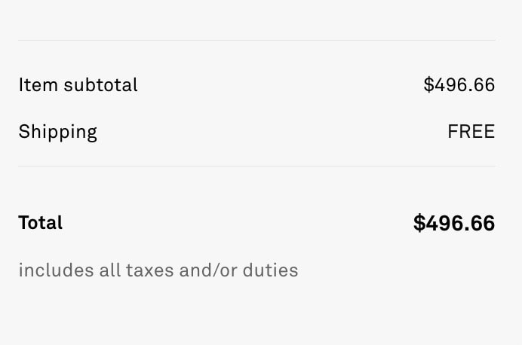Image resolution: width=522 pixels, height=345 pixels.
Task: Select the FREE shipping value
Action: pyautogui.click(x=471, y=131)
